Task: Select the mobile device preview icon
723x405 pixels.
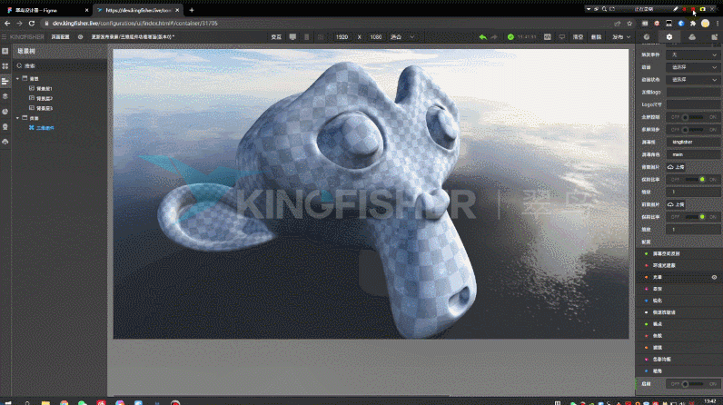Action: (307, 37)
